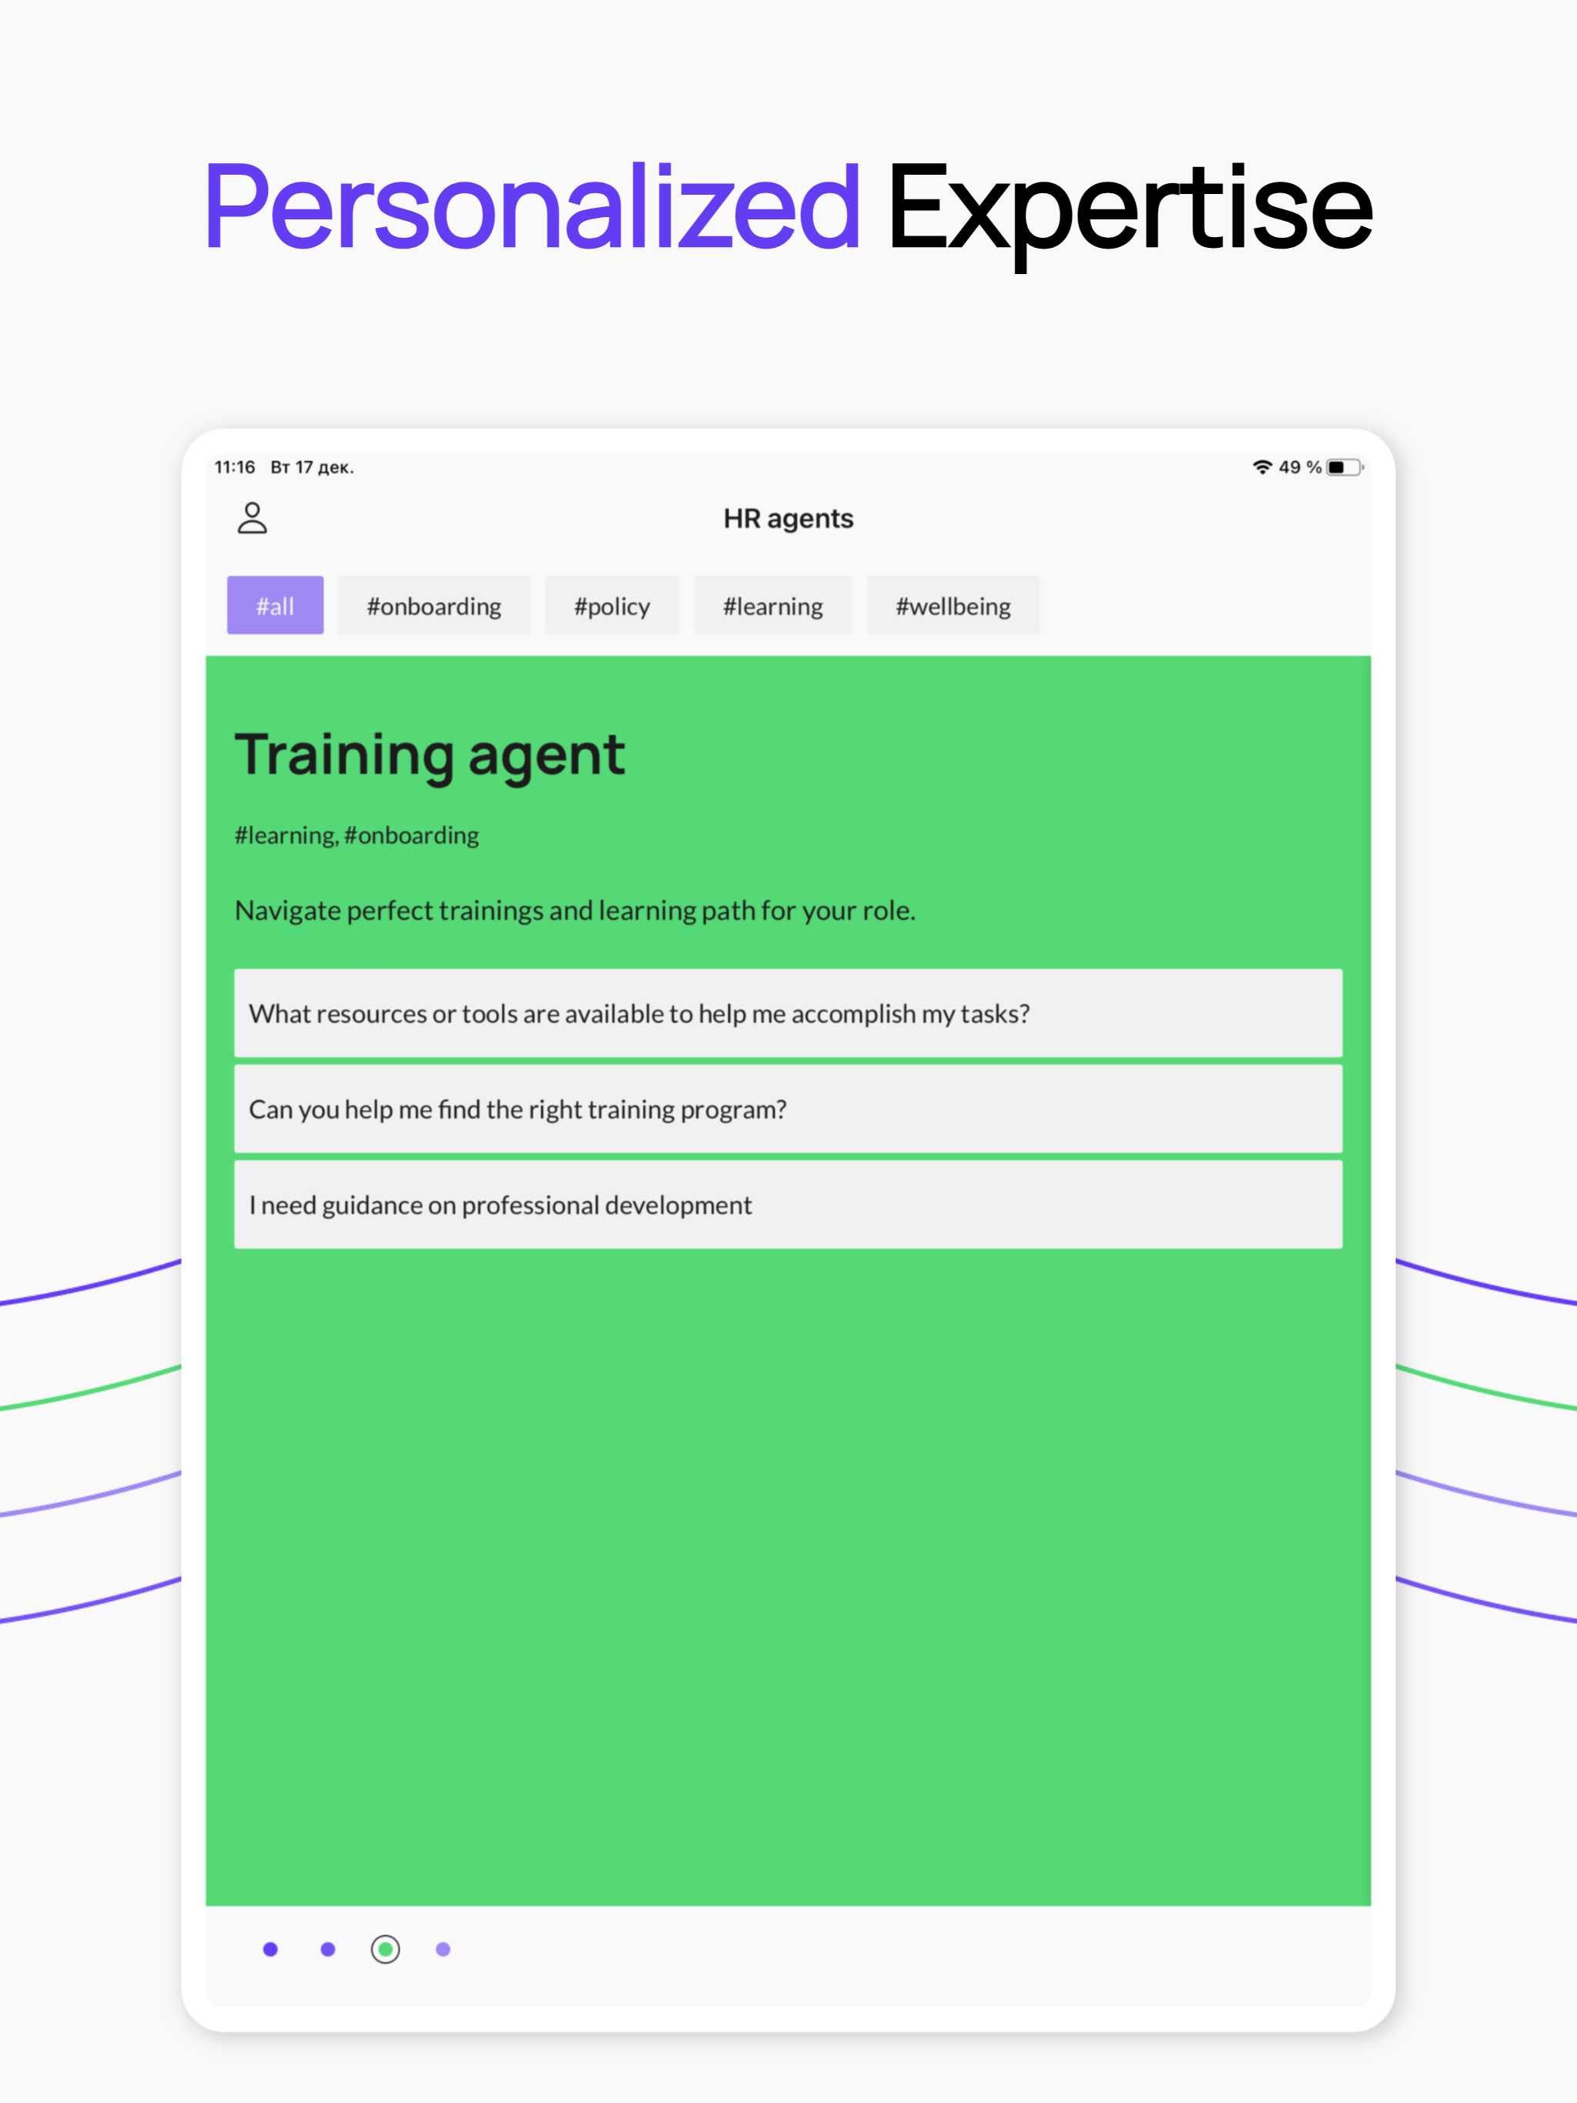Tap the Wi-Fi status icon
The width and height of the screenshot is (1577, 2103).
point(1262,466)
